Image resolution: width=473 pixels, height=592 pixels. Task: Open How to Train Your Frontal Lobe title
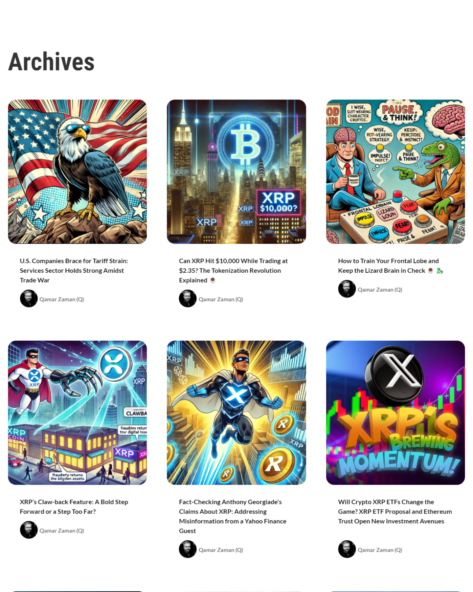391,266
